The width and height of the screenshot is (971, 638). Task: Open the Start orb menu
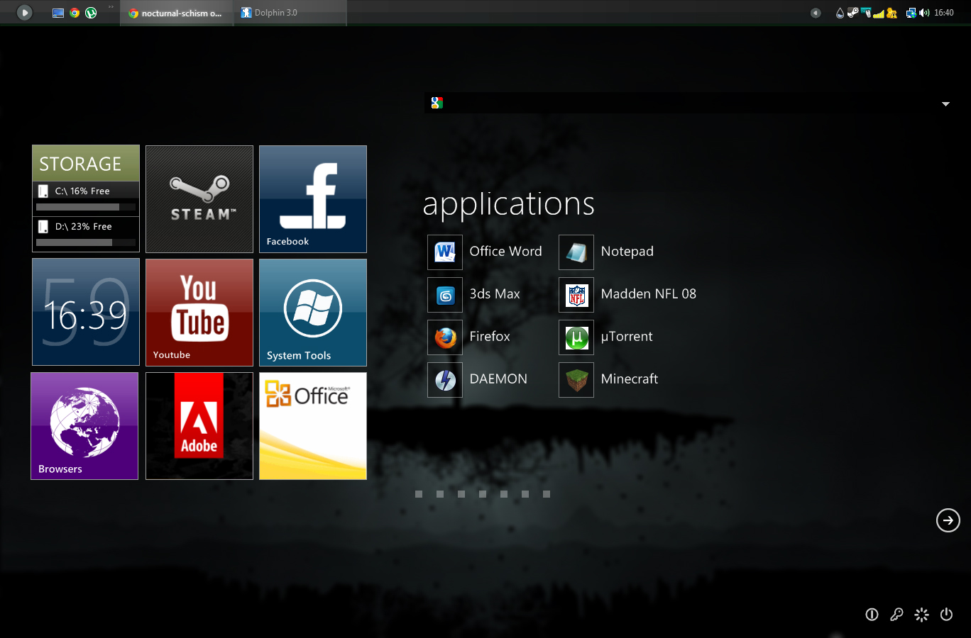click(24, 13)
